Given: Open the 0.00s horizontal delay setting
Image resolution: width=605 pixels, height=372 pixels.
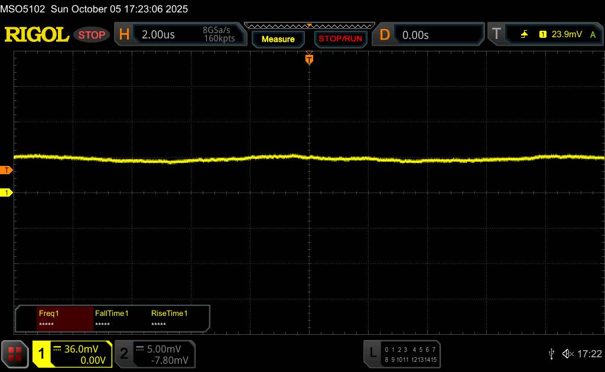Looking at the screenshot, I should click(415, 35).
